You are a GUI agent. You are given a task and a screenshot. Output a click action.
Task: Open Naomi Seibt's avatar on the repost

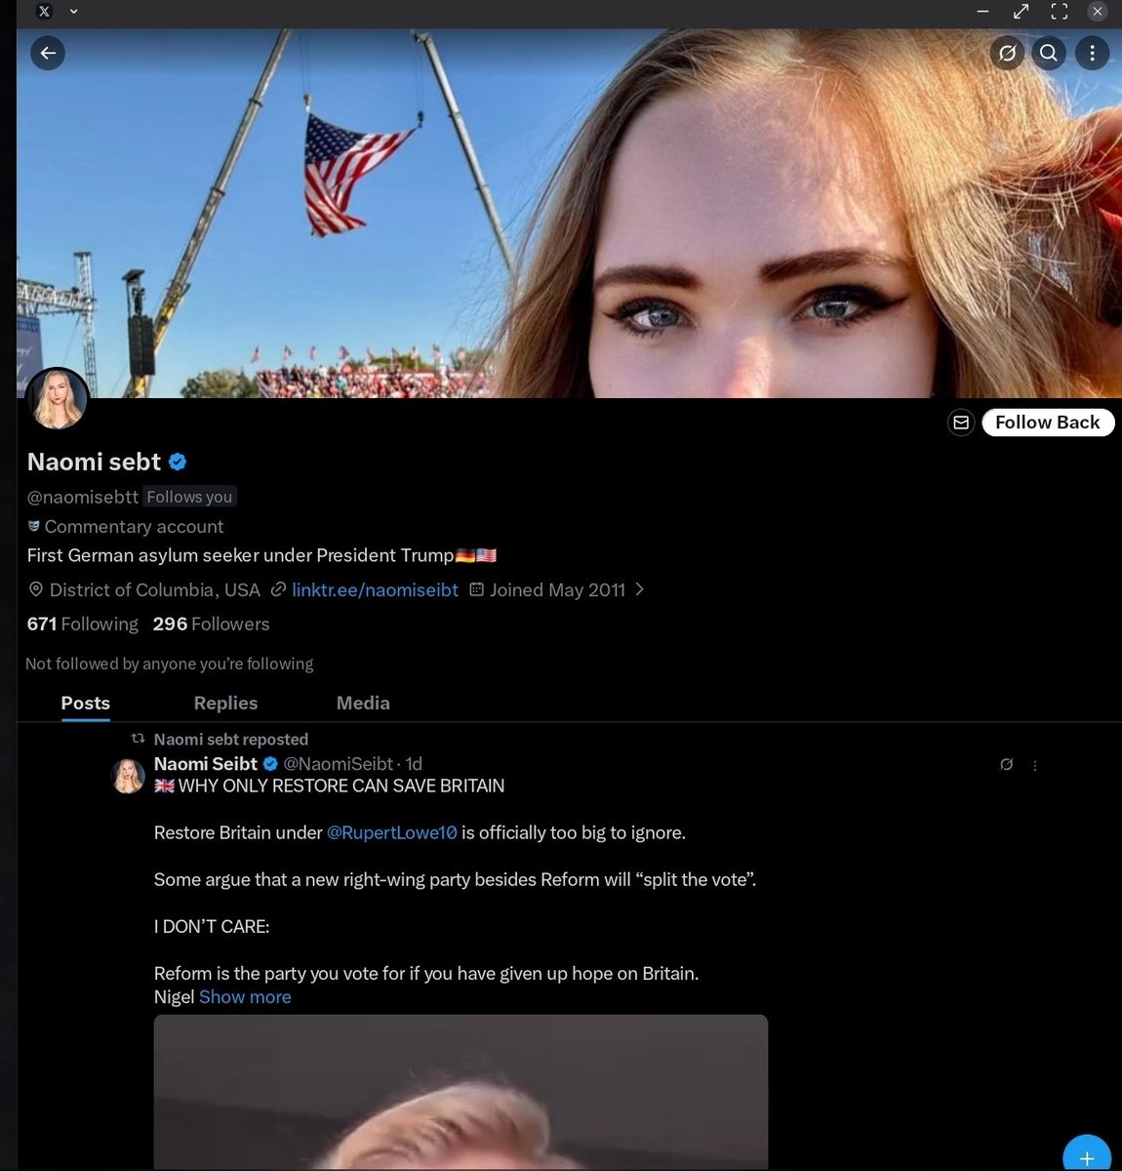tap(128, 776)
